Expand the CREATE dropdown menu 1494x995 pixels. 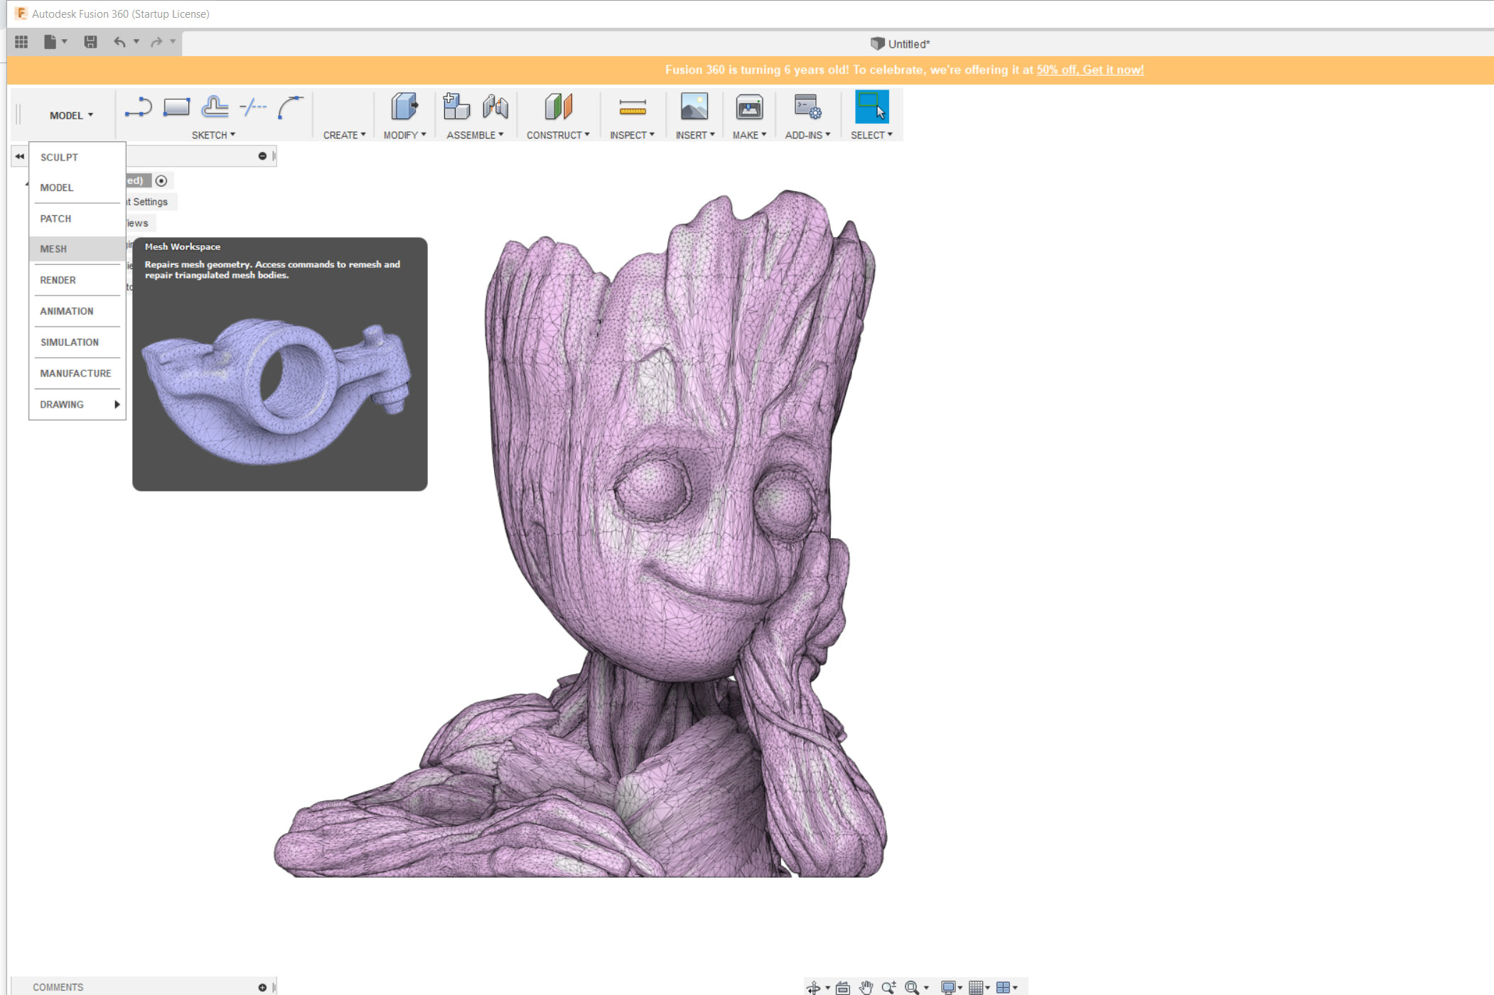pyautogui.click(x=344, y=135)
